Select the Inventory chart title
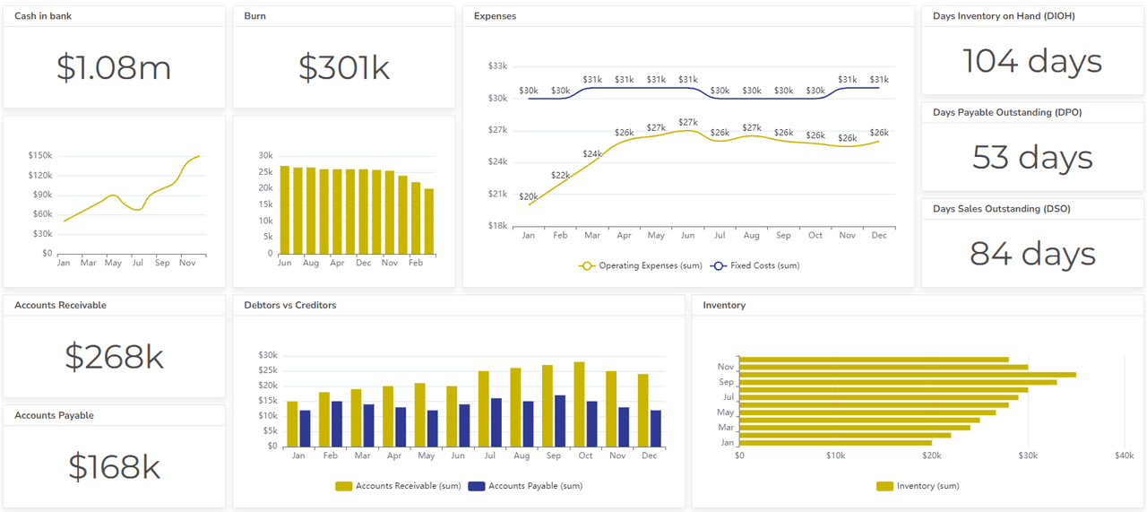The width and height of the screenshot is (1147, 512). (x=724, y=305)
